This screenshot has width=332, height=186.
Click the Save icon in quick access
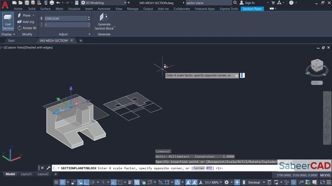[x=27, y=3]
